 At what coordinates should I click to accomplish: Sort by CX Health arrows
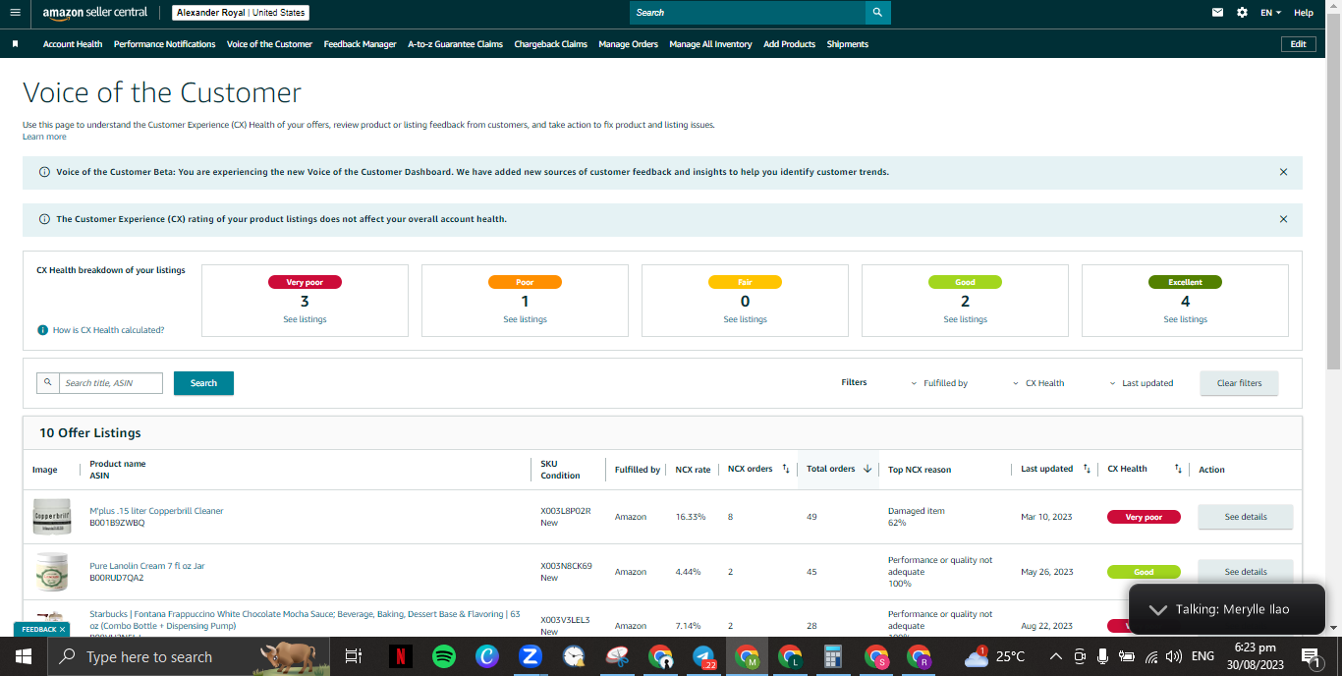(1178, 469)
